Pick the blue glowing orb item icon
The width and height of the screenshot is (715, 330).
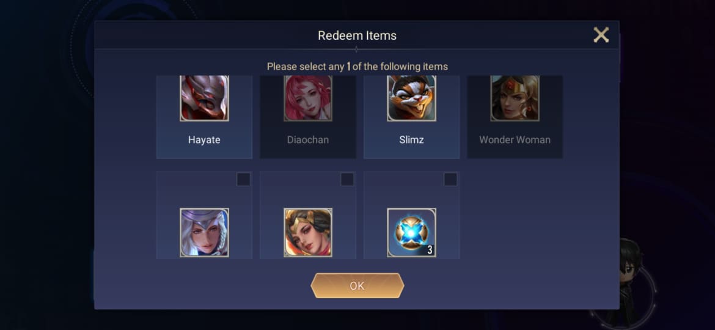(x=411, y=232)
